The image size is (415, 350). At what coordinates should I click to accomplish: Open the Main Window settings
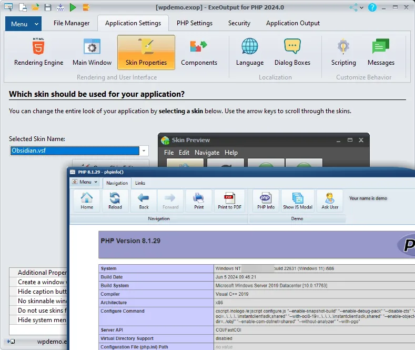(x=92, y=52)
